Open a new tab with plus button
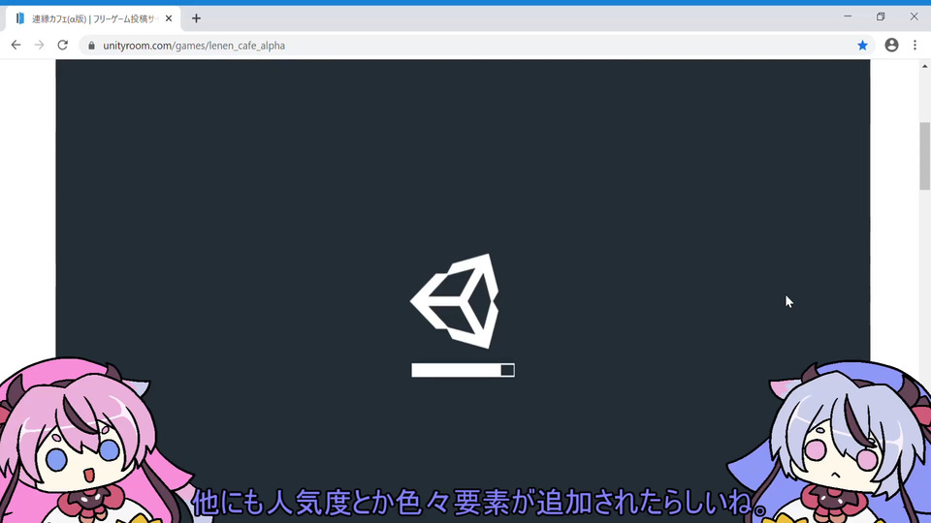The image size is (931, 523). 196,18
